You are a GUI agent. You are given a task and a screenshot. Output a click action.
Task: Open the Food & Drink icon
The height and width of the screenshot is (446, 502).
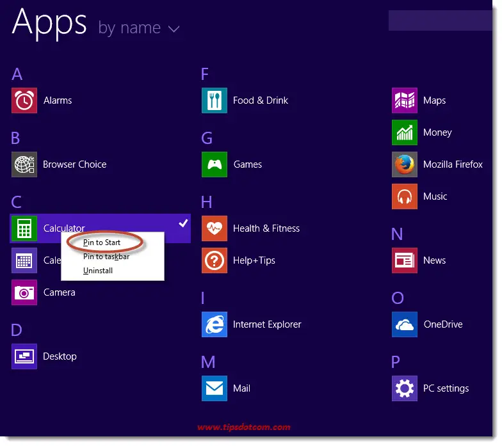tap(215, 100)
